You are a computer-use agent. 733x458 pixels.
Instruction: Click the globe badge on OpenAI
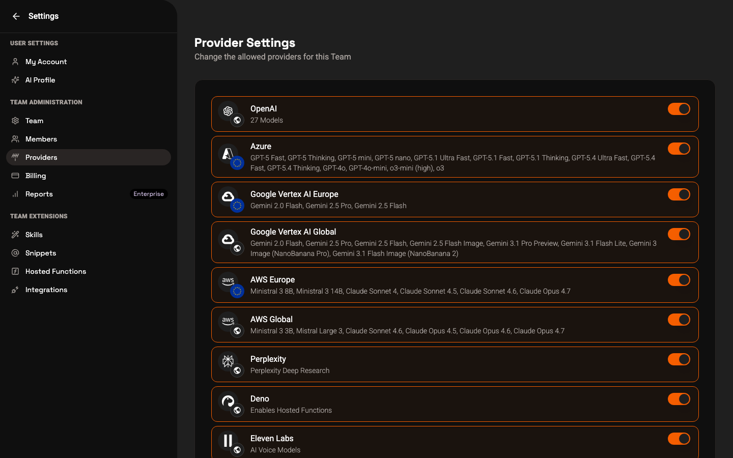tap(237, 120)
